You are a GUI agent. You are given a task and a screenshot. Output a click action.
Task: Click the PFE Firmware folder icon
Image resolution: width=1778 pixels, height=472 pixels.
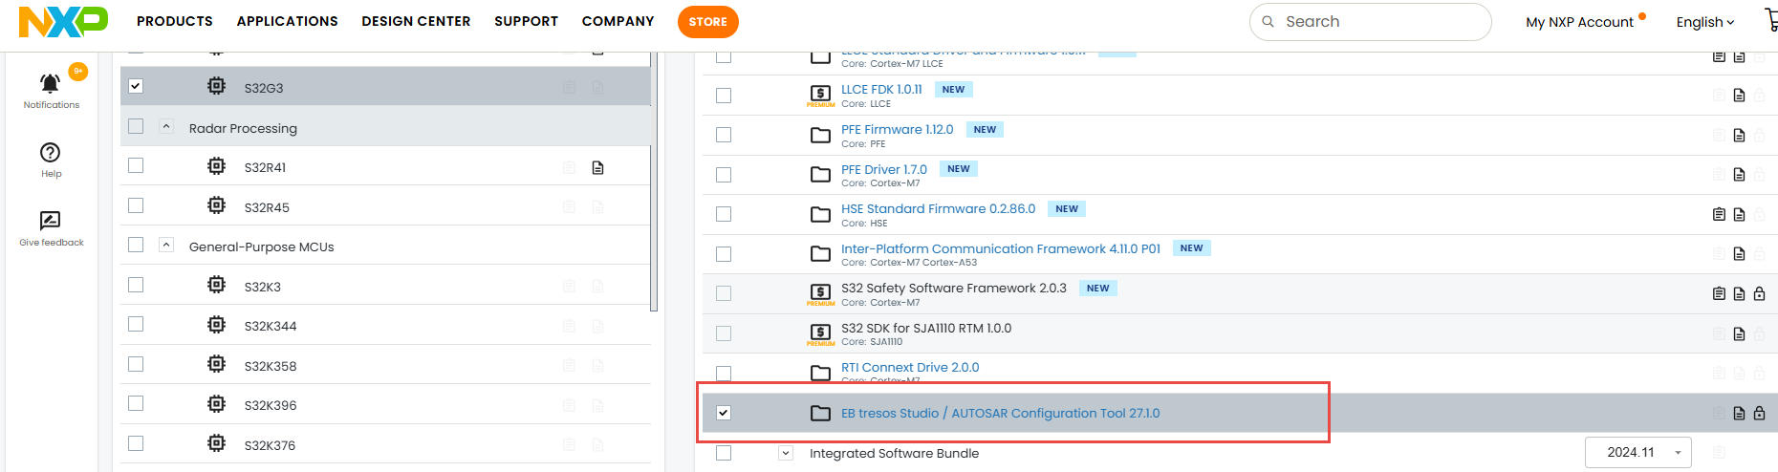pos(820,135)
